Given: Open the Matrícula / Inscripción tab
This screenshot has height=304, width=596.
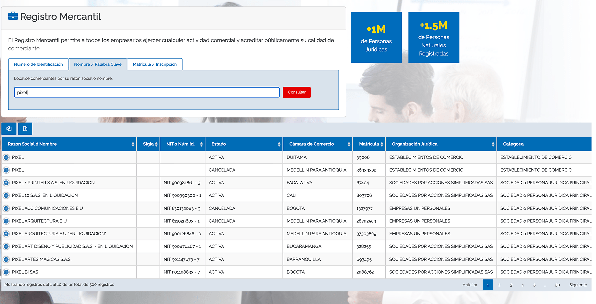Looking at the screenshot, I should pos(155,64).
